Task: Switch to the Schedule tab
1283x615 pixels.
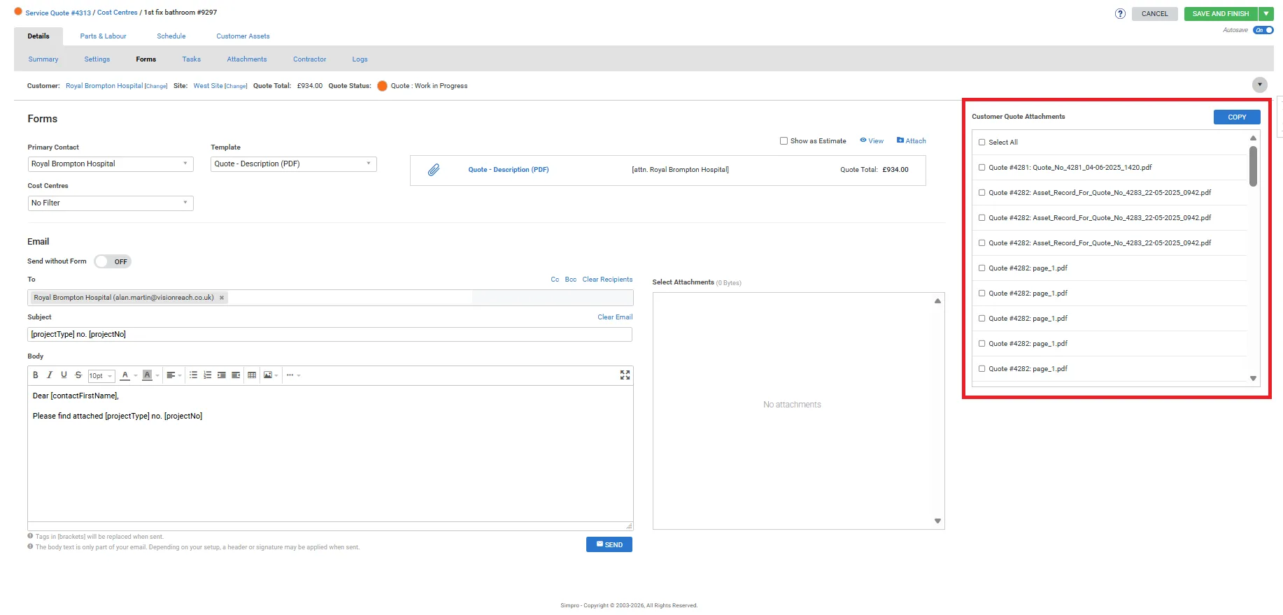Action: [x=171, y=36]
